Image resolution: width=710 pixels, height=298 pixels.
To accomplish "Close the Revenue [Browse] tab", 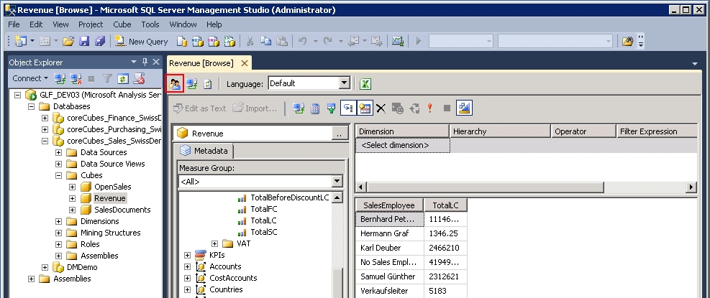I will (244, 63).
